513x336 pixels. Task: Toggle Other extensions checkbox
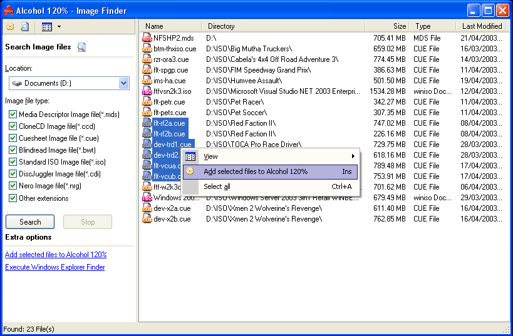(x=13, y=198)
